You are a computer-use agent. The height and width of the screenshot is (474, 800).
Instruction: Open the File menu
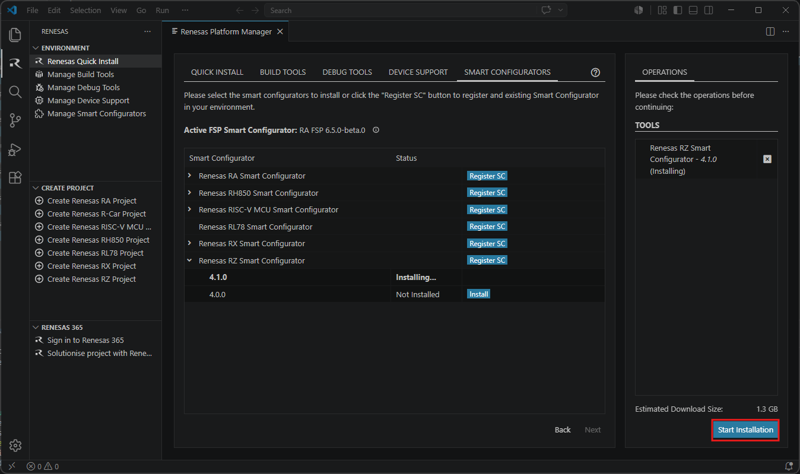click(33, 10)
